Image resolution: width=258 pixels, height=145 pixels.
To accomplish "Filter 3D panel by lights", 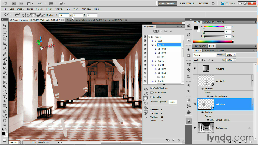I will [171, 31].
